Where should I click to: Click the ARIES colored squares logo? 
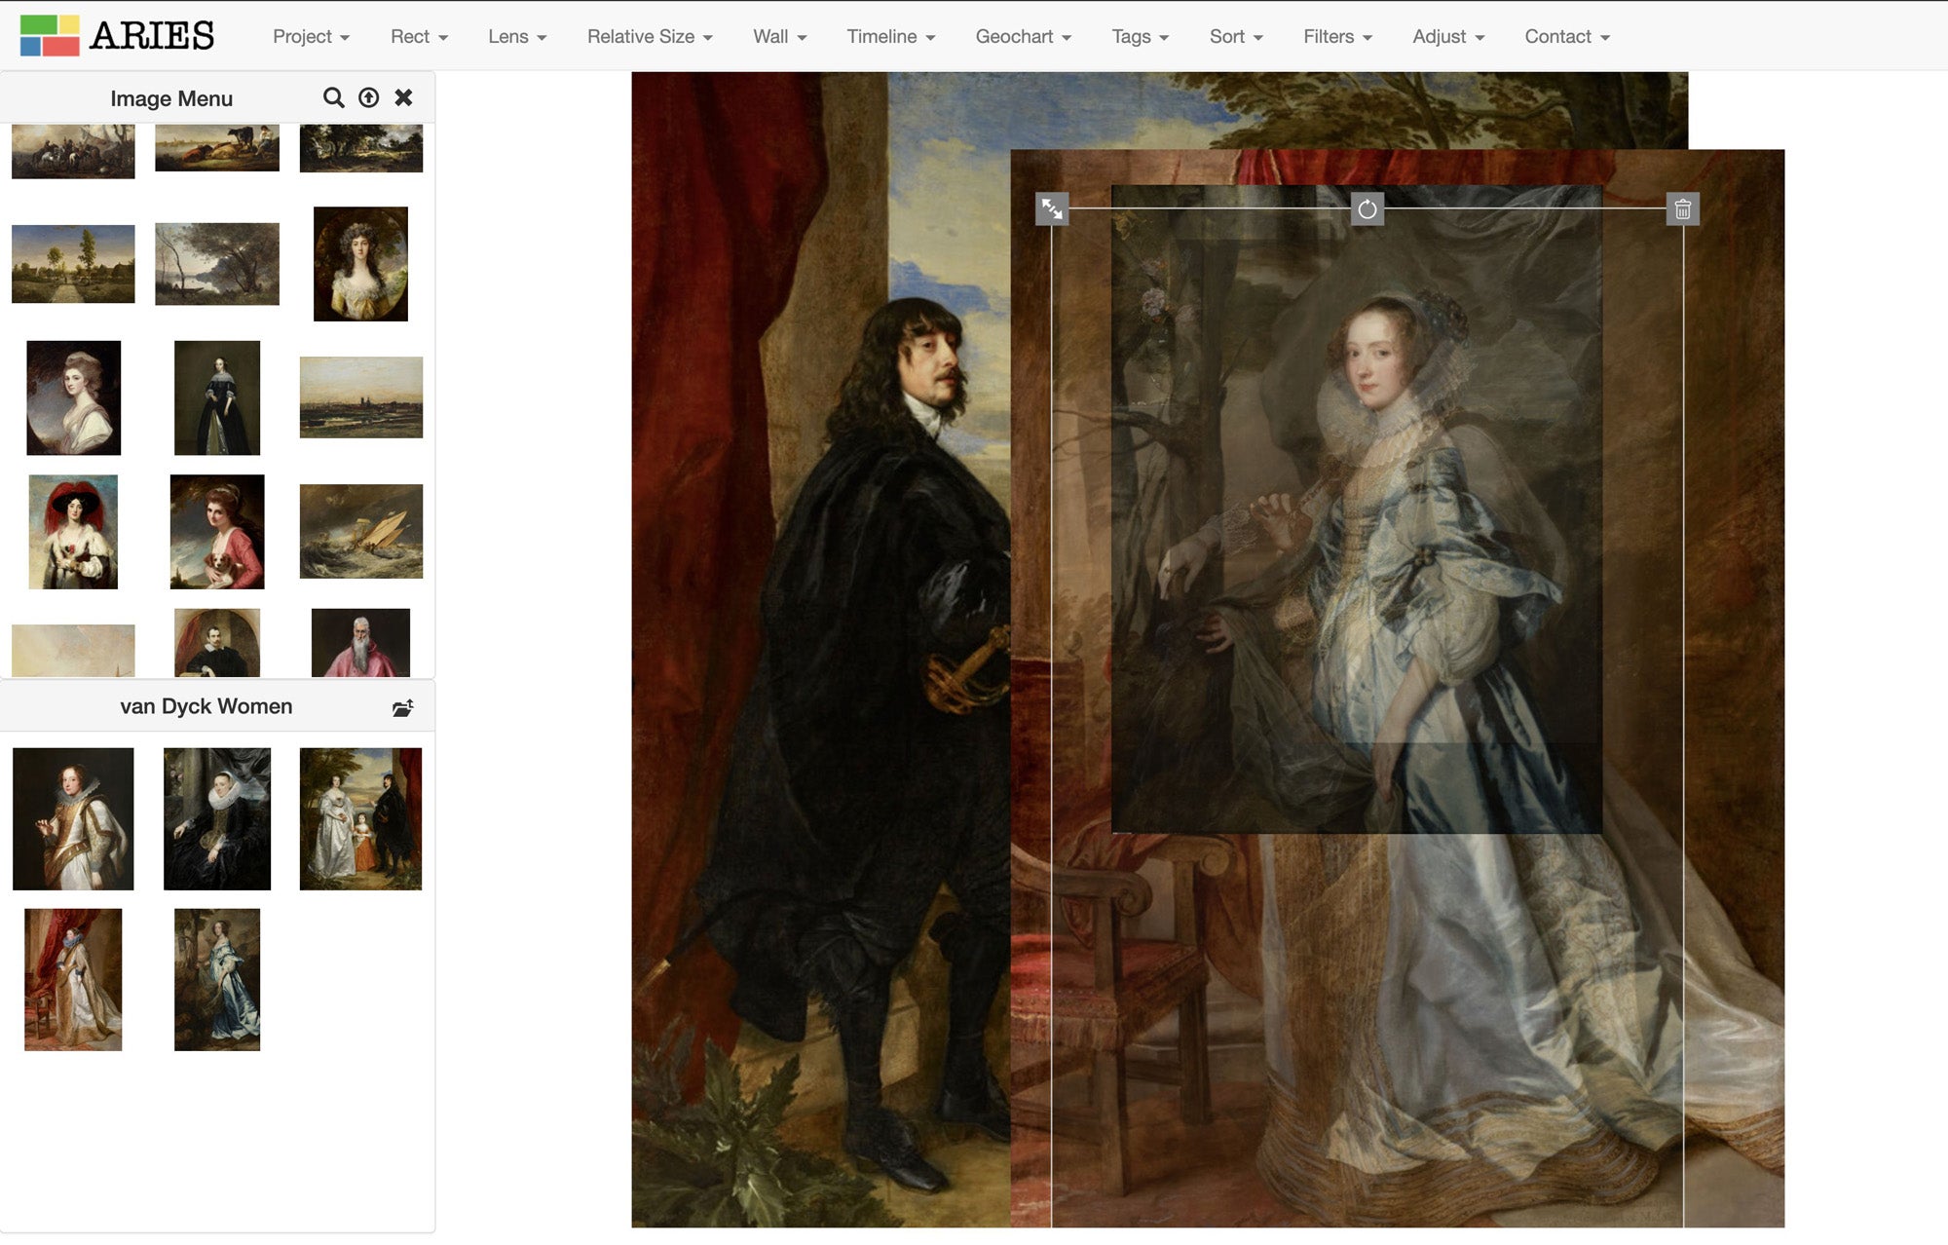point(50,35)
